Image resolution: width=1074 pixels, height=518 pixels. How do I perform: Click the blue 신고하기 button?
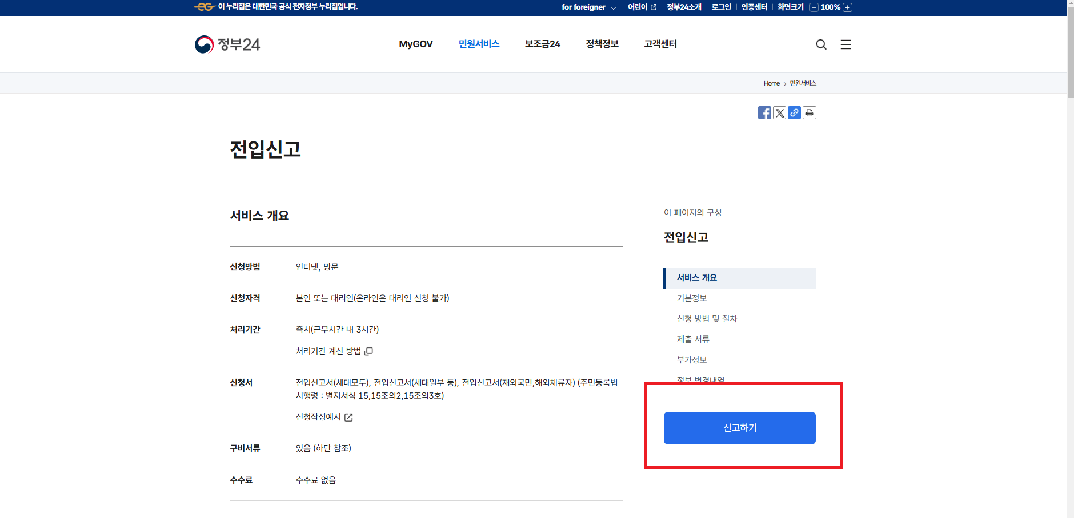739,428
